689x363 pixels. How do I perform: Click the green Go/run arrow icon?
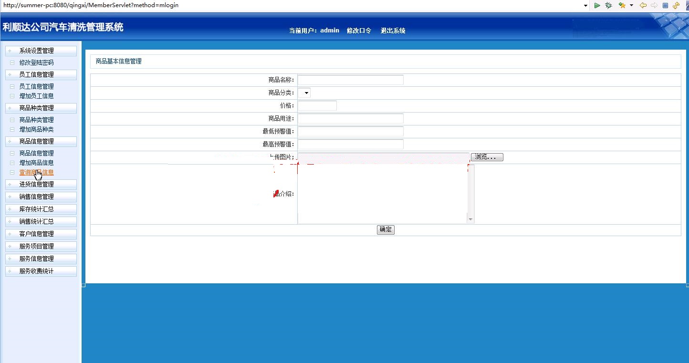[x=597, y=5]
